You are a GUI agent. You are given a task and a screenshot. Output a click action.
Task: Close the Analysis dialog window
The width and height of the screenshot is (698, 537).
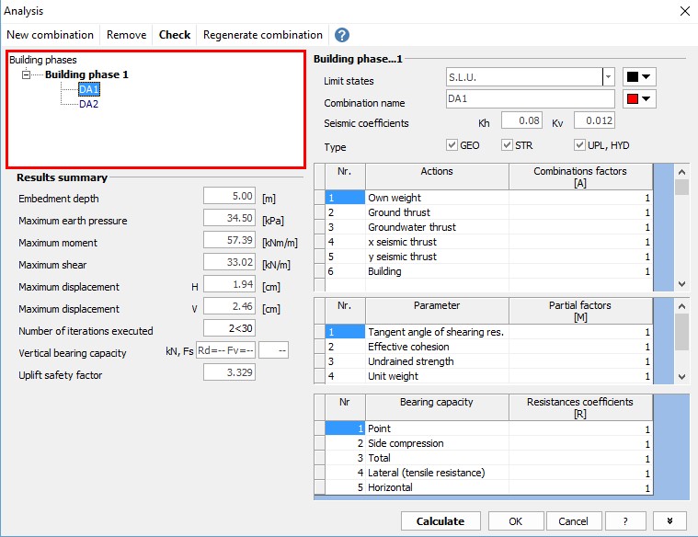pyautogui.click(x=683, y=11)
